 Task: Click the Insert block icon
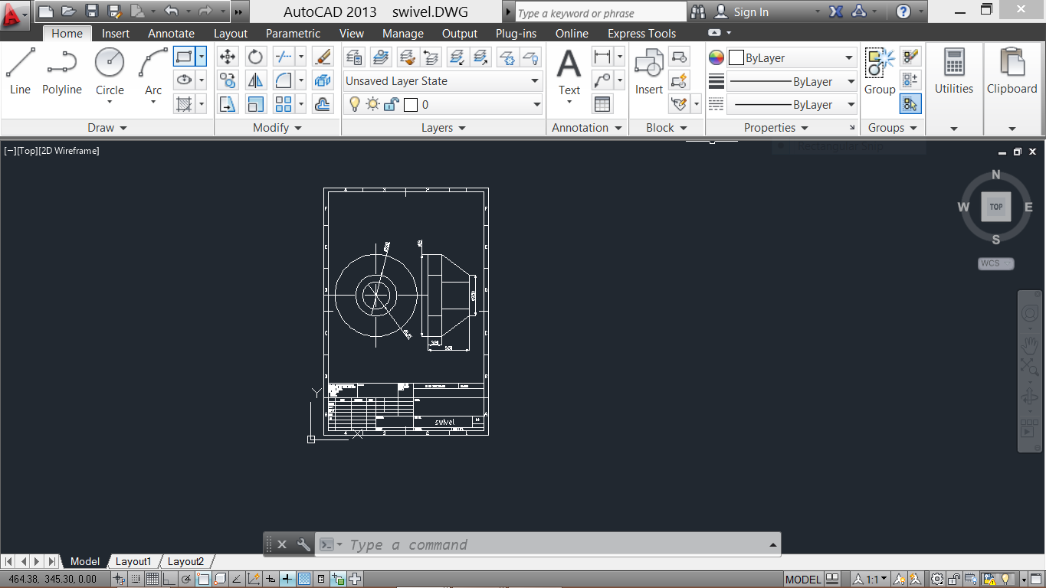(648, 71)
